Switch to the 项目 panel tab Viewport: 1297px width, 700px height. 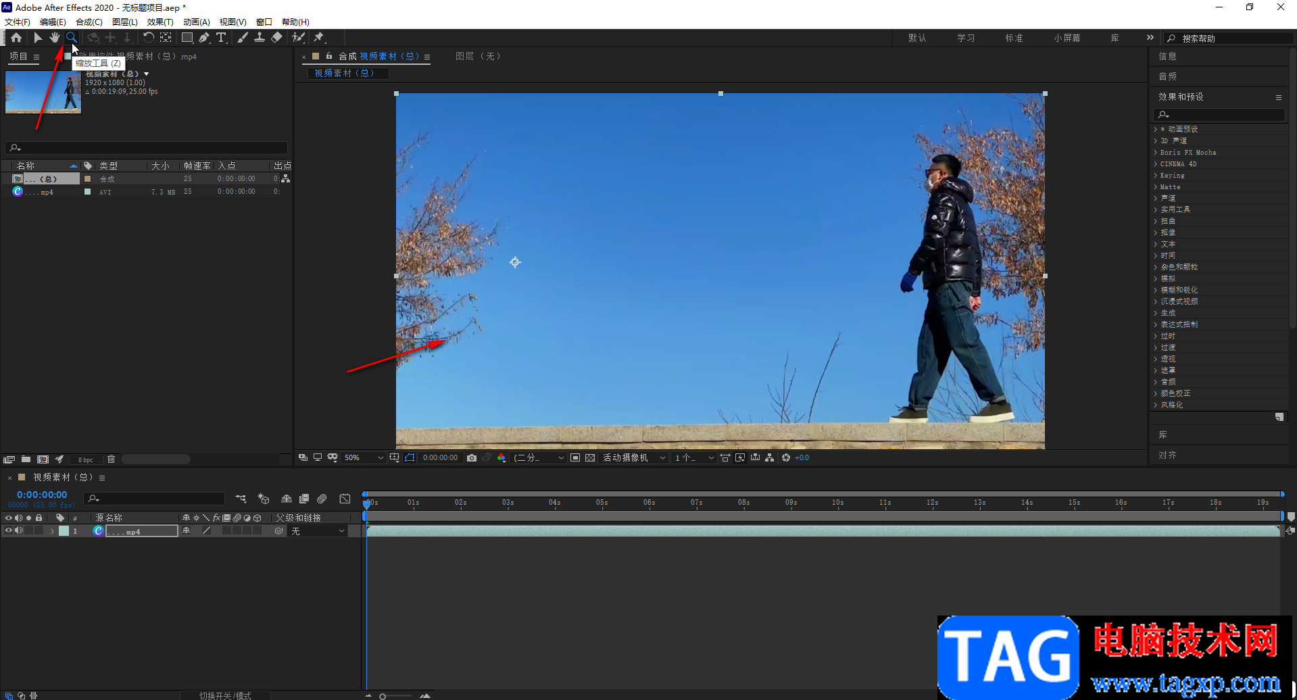(18, 56)
